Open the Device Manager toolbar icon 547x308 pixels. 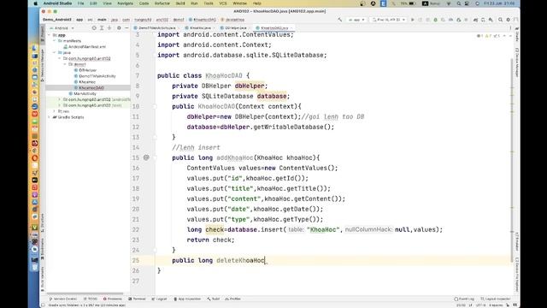483,20
